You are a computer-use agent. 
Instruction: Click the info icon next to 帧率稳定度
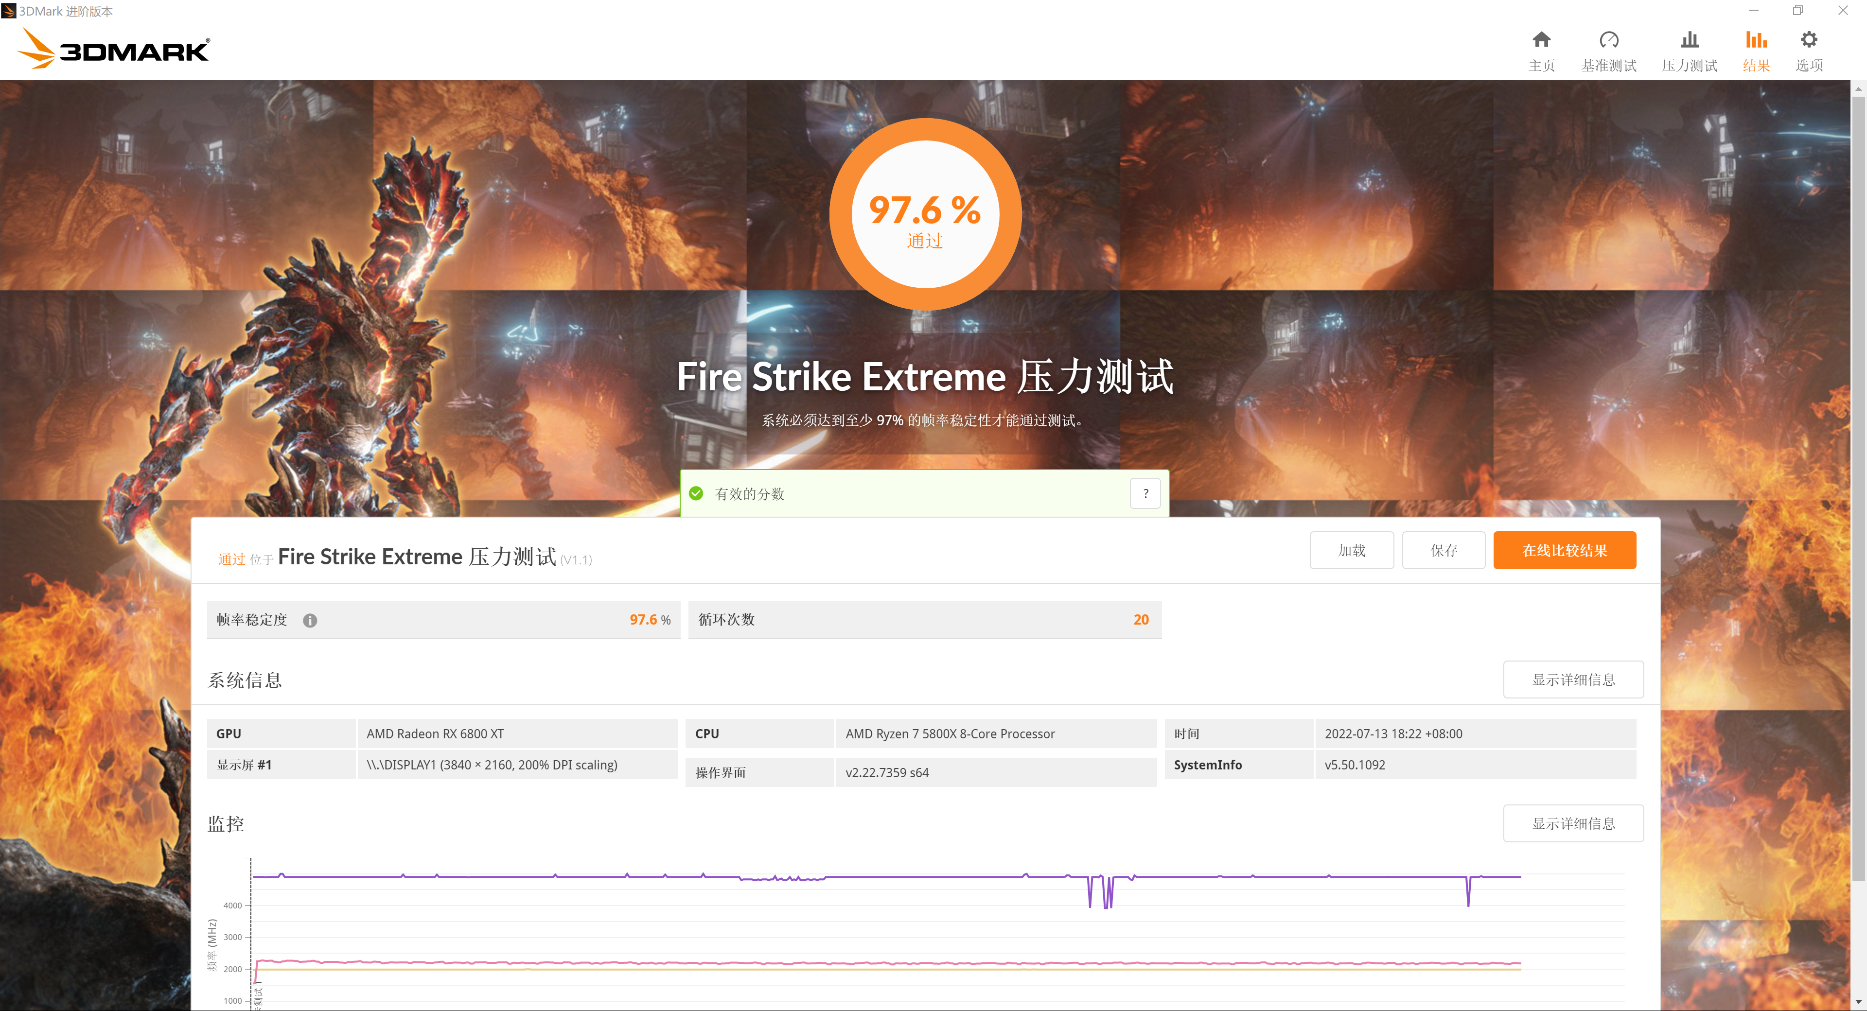[310, 620]
